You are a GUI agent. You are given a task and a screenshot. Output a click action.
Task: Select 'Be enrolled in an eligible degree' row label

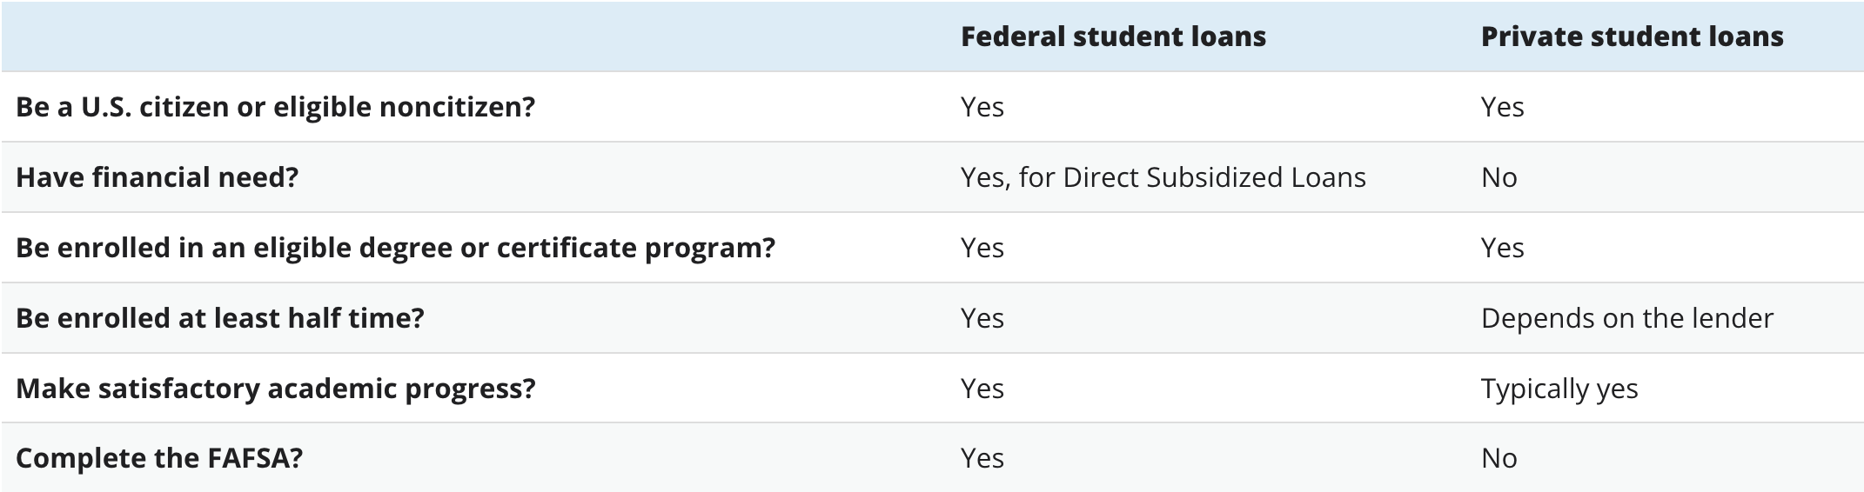pos(395,248)
